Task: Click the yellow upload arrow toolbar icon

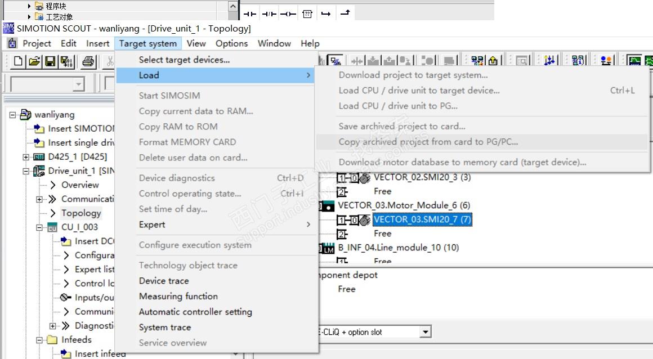Action: [x=493, y=61]
